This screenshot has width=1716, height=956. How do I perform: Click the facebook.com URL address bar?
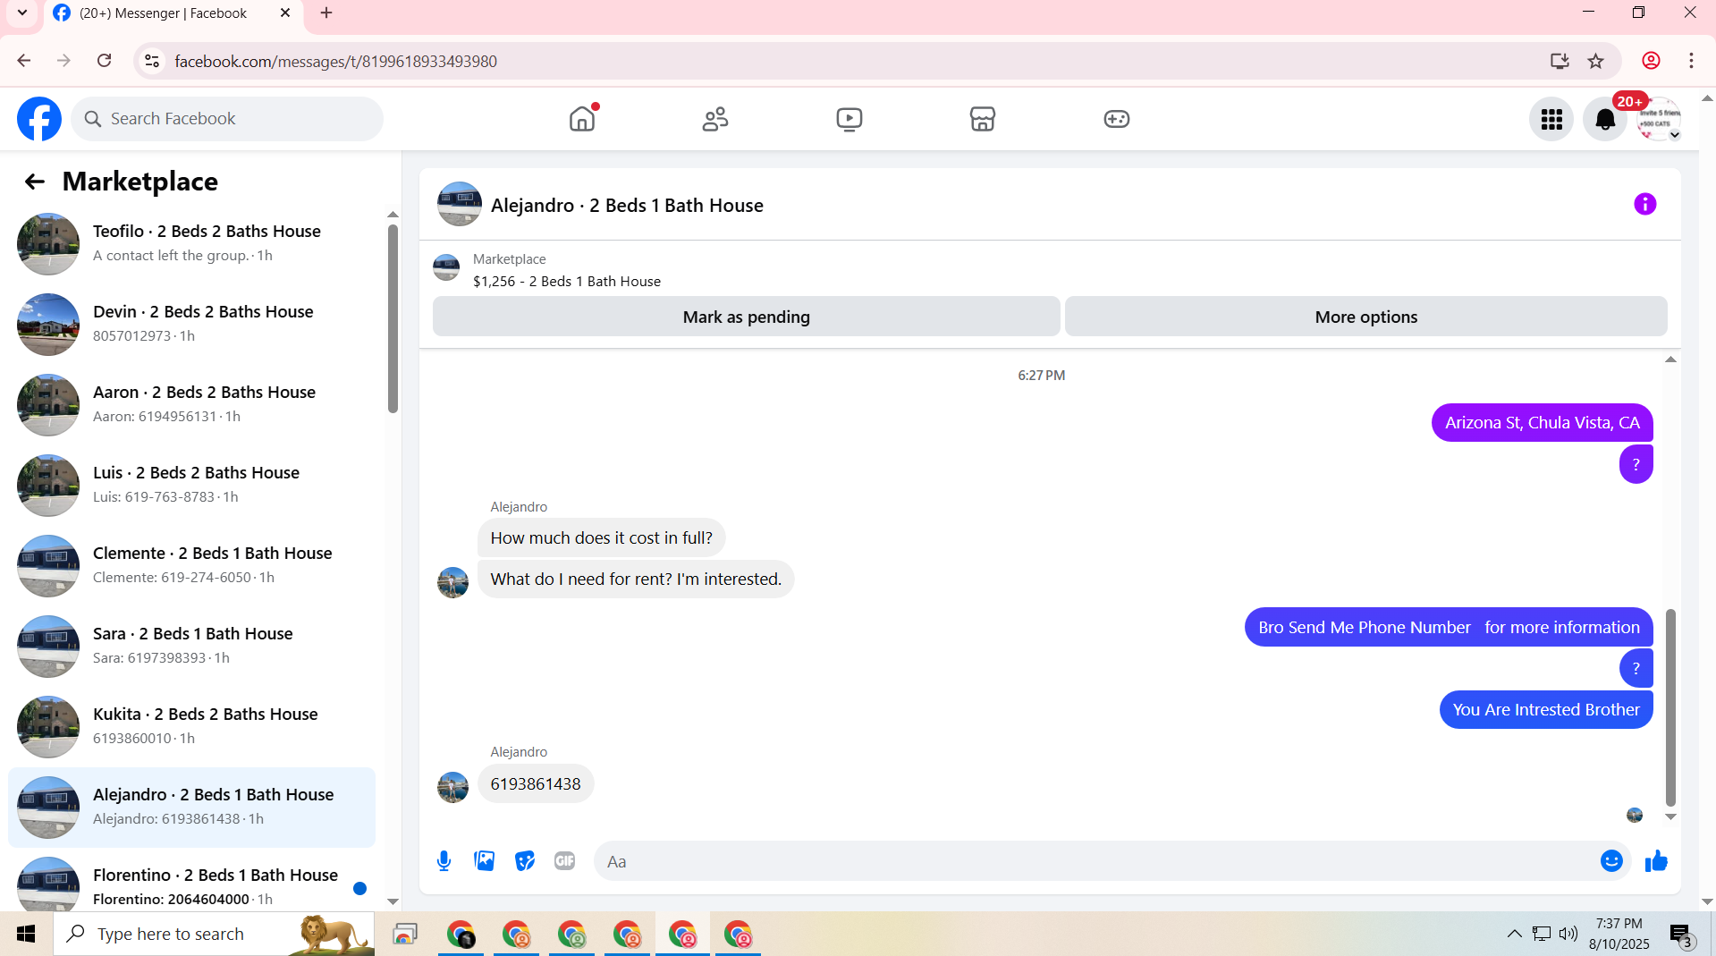[x=335, y=62]
